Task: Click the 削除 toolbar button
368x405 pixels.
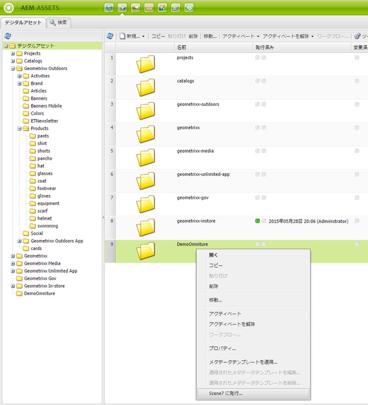Action: 193,36
